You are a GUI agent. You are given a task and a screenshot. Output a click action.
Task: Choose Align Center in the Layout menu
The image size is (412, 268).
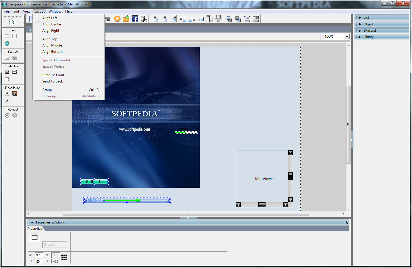[69, 24]
